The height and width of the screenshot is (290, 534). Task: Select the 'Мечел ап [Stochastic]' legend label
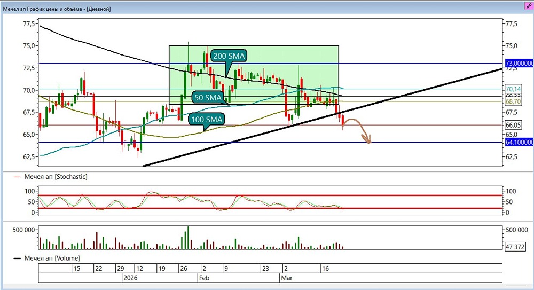point(56,177)
